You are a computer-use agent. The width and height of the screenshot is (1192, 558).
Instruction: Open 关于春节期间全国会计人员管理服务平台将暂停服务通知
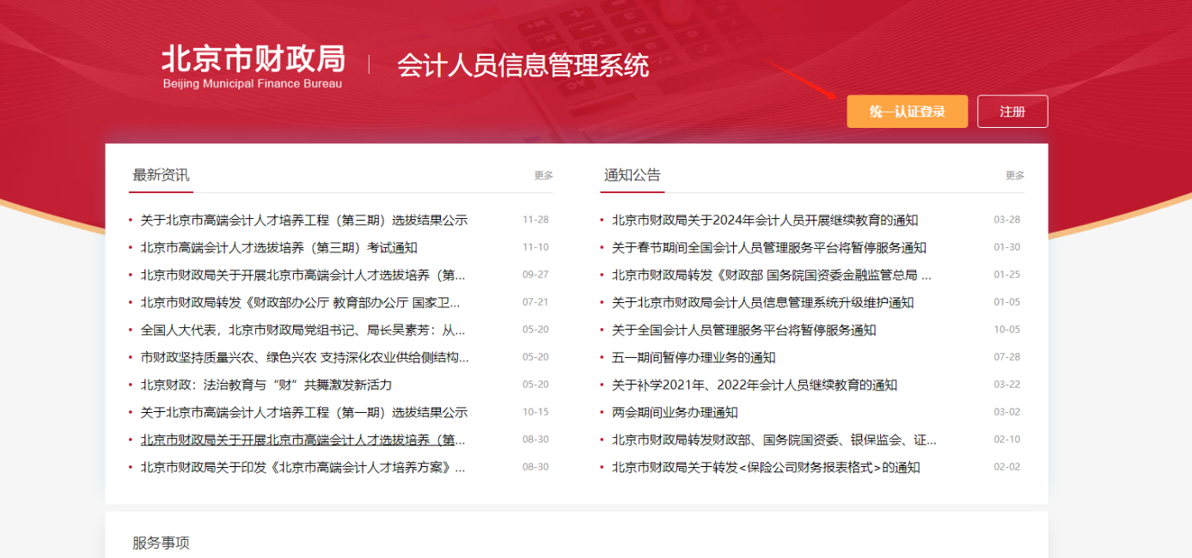(767, 247)
